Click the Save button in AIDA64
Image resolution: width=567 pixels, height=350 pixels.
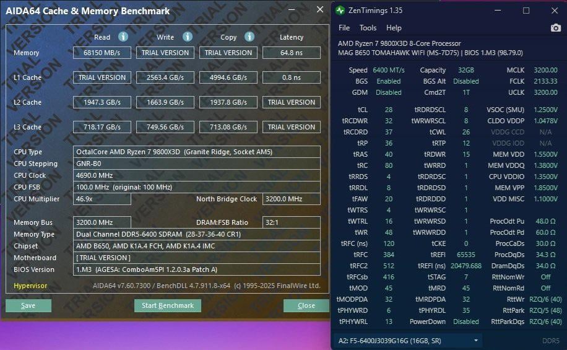tap(28, 305)
